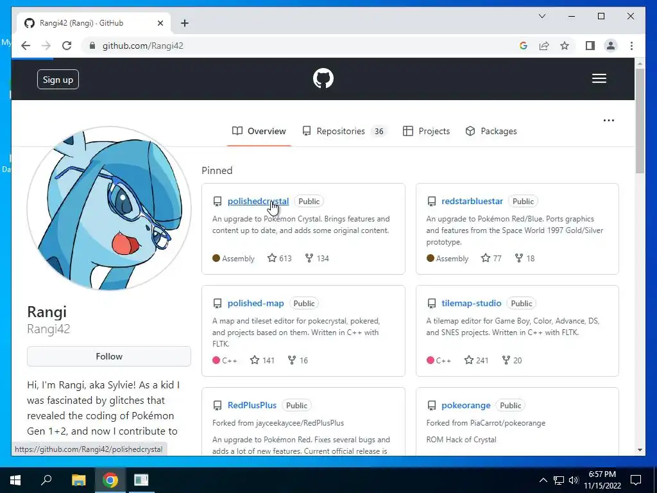Click the 'Forked from jayceekaycee/RedPlusPlus' text
Screen dimensions: 657x493
click(x=278, y=423)
